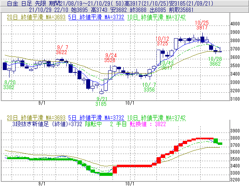
Task: Click the 10/1 date label under the upper chart
Action: click(x=130, y=103)
